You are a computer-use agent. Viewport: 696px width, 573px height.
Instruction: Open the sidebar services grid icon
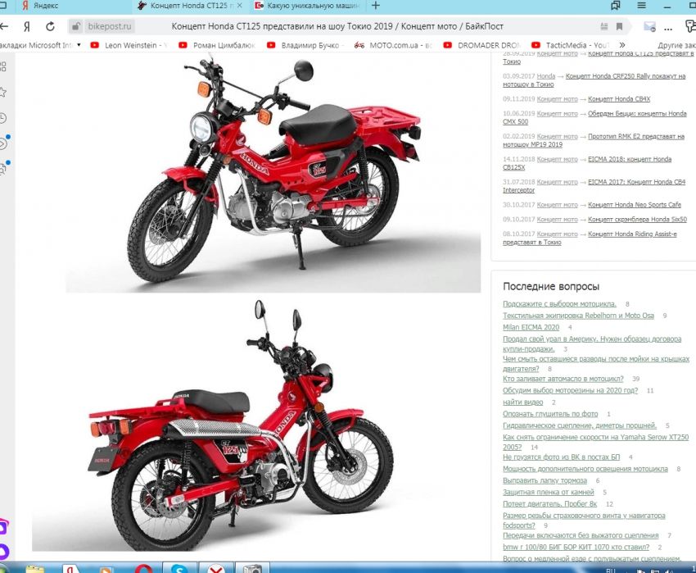[x=3, y=66]
